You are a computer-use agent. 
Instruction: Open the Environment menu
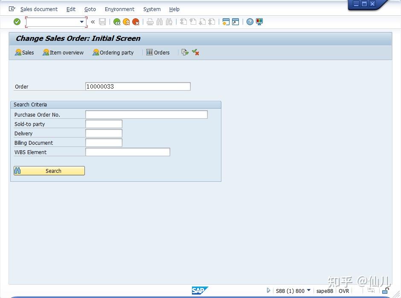119,9
